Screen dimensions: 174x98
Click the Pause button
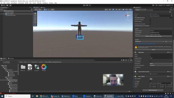[87, 5]
